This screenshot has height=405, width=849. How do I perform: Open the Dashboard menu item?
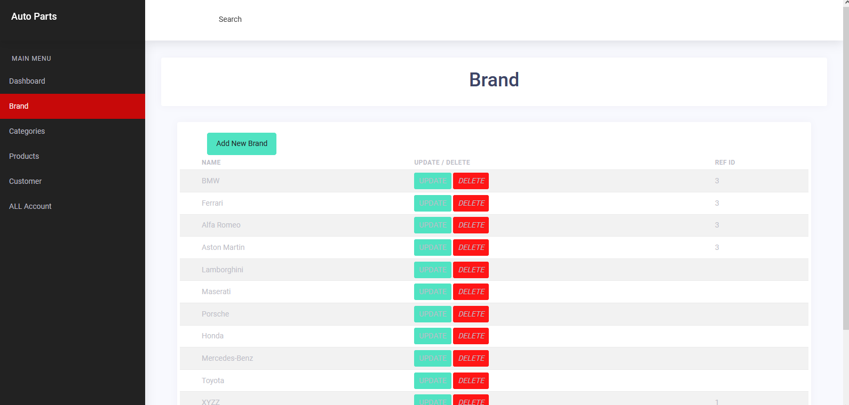pos(73,81)
